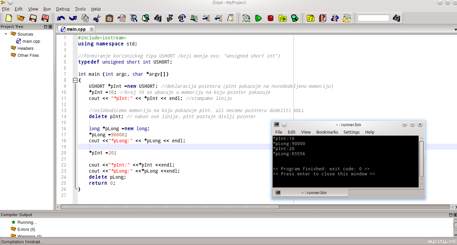Open the Bookmarks menu in the terminal

click(x=327, y=132)
